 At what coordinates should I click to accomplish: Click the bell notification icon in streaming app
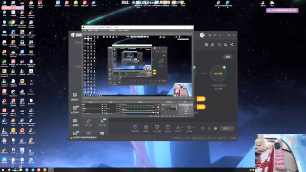[x=225, y=44]
